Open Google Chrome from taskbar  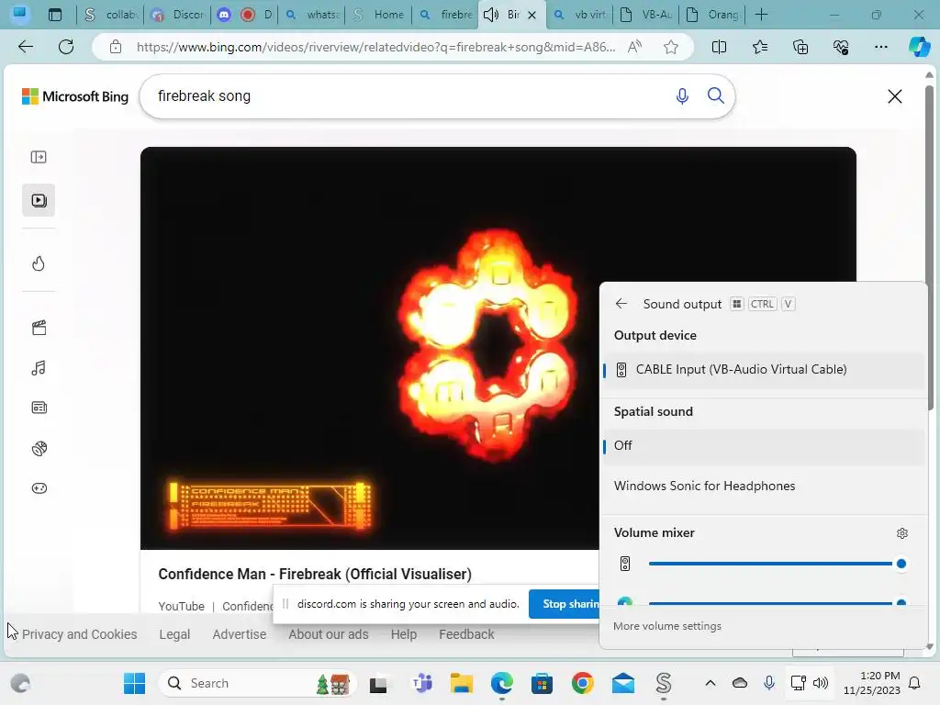coord(582,683)
